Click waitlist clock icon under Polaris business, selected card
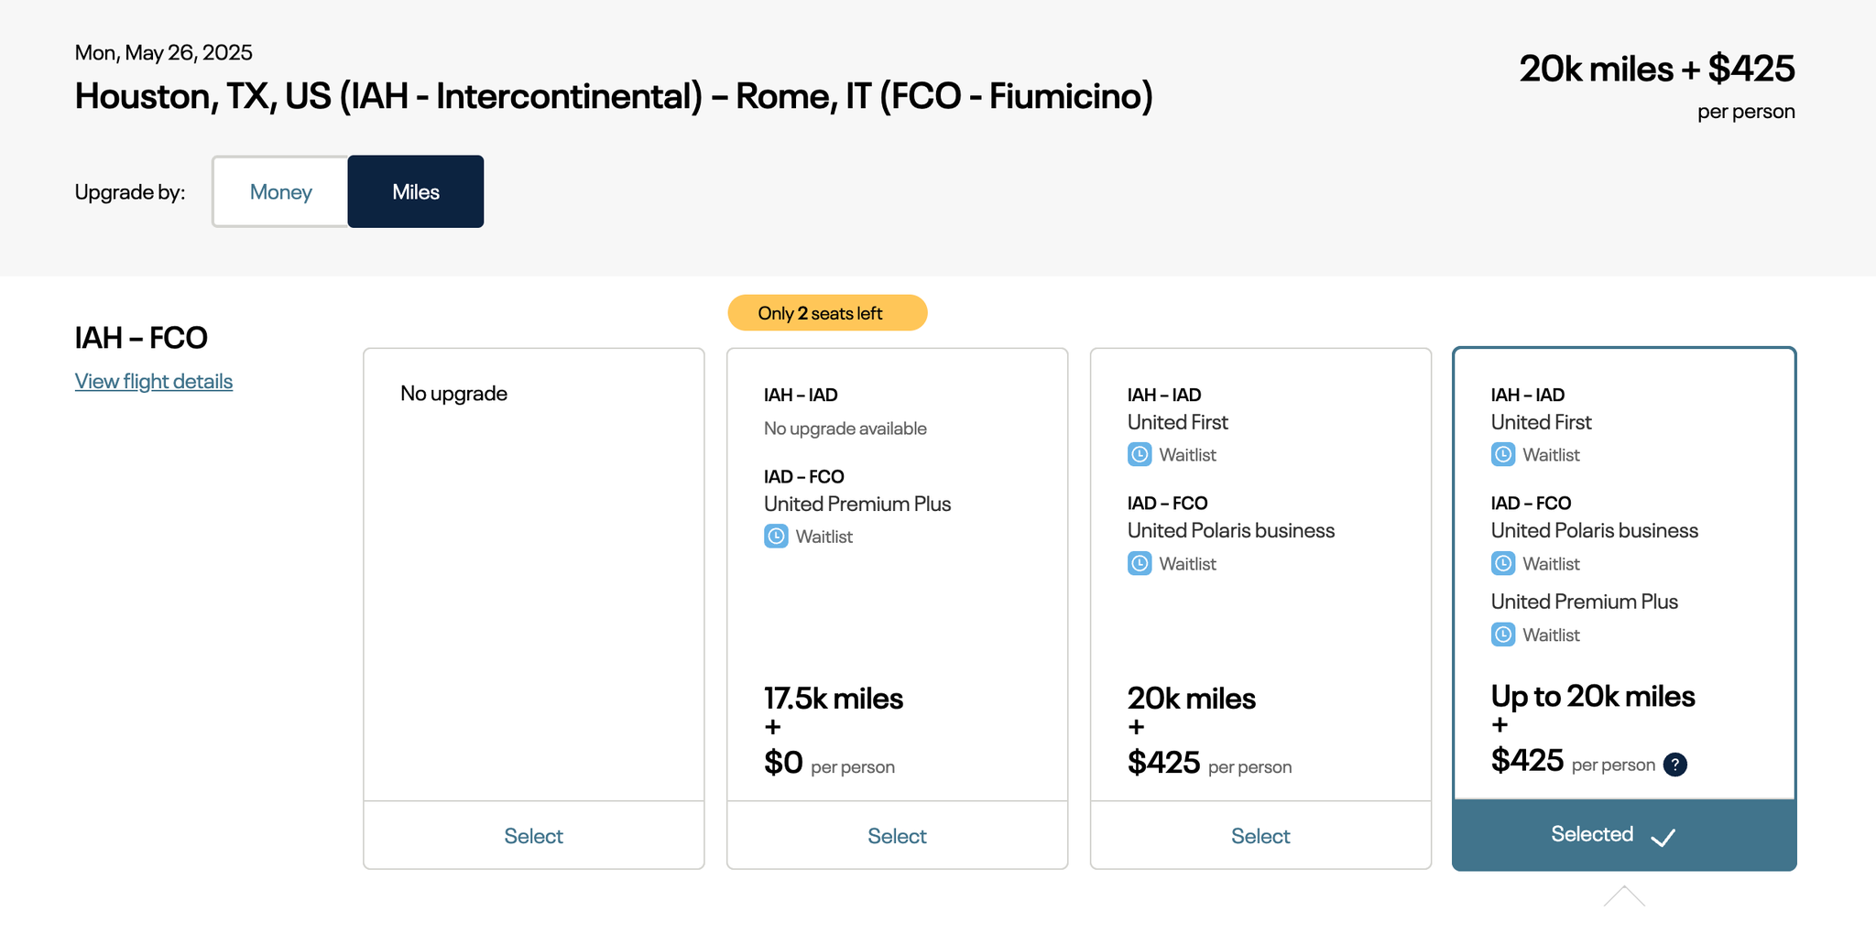The height and width of the screenshot is (944, 1876). click(1503, 563)
